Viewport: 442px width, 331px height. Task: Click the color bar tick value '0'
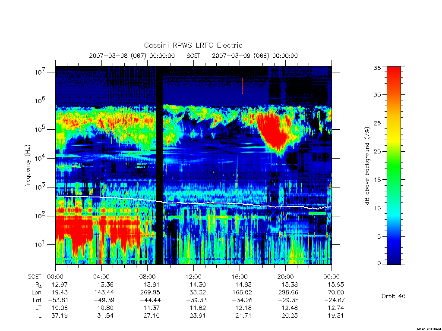point(379,263)
